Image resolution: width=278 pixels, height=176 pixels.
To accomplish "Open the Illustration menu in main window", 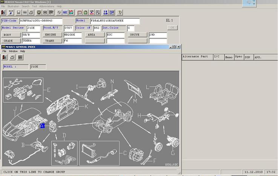I will pos(13,6).
